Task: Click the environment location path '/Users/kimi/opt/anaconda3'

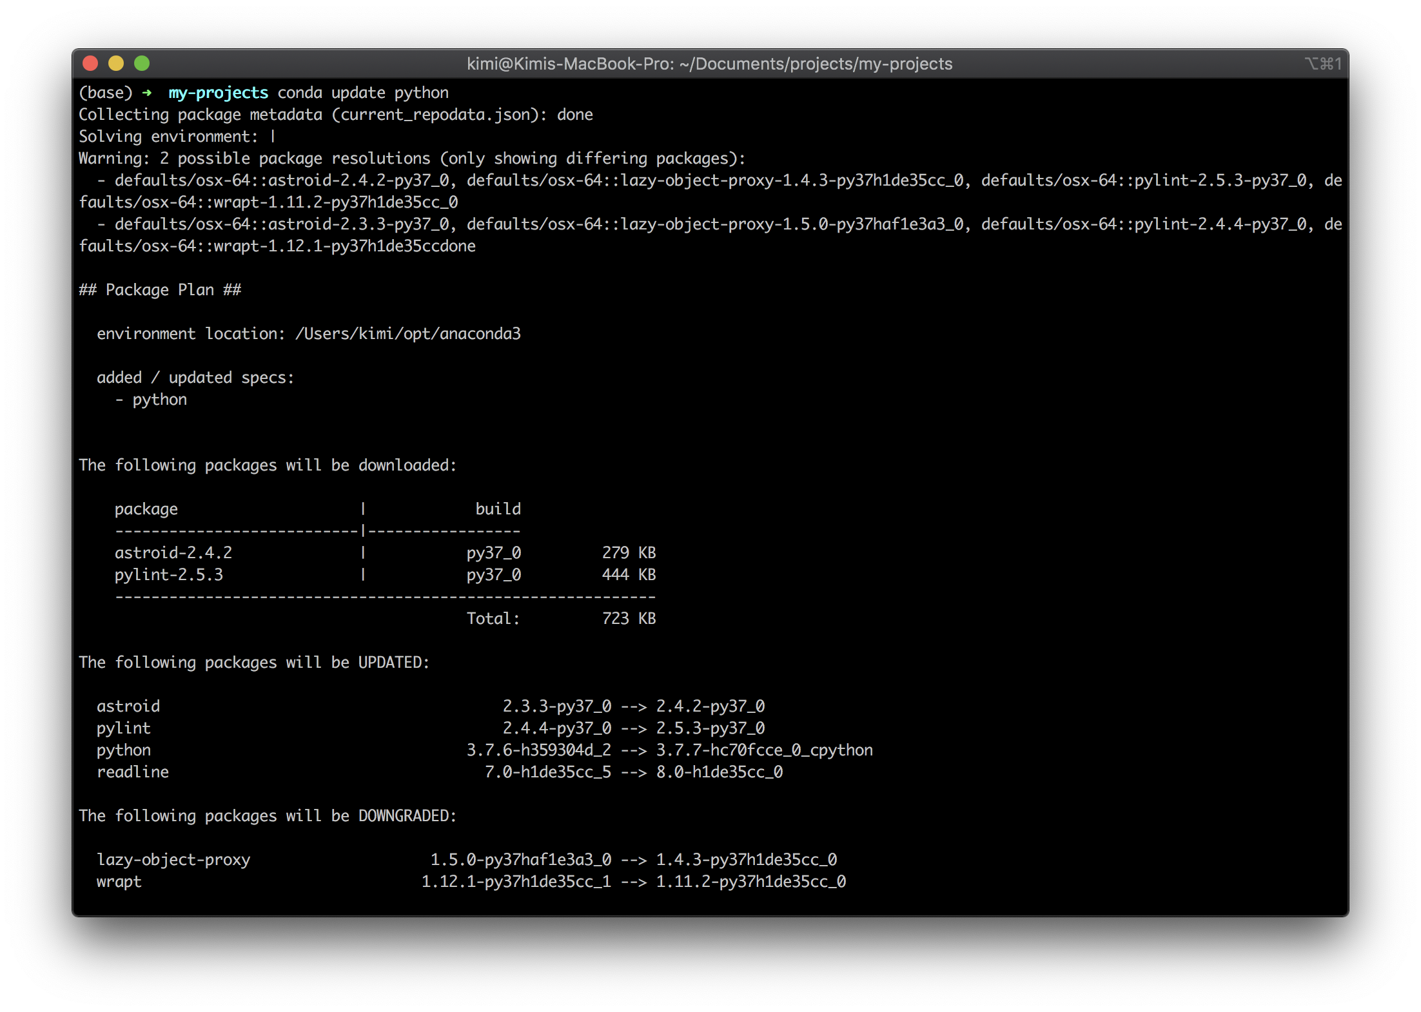Action: coord(408,335)
